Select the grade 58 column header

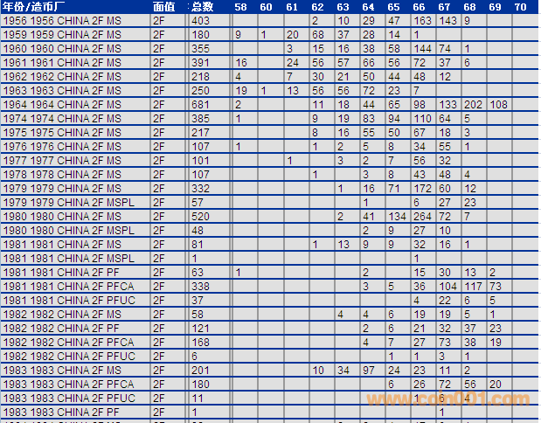pos(240,6)
